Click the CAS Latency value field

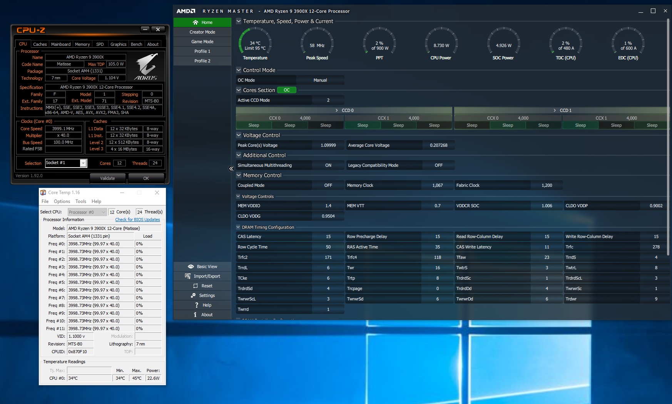pos(328,236)
